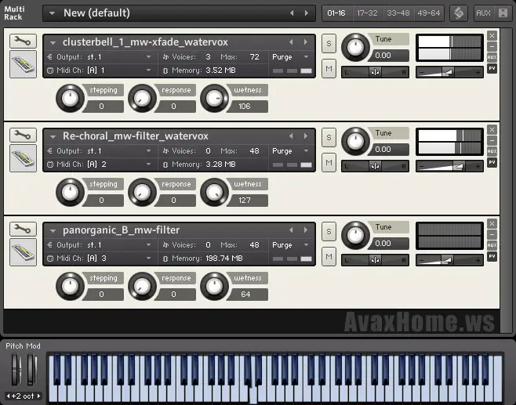The width and height of the screenshot is (516, 405).
Task: Mute the panorganic_B_mw-filter instrument
Action: [329, 257]
